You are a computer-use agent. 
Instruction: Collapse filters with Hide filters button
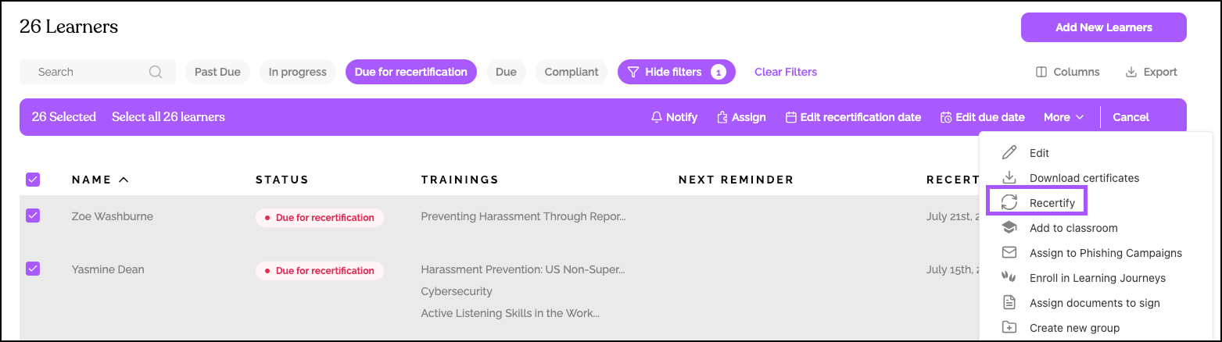(x=676, y=72)
